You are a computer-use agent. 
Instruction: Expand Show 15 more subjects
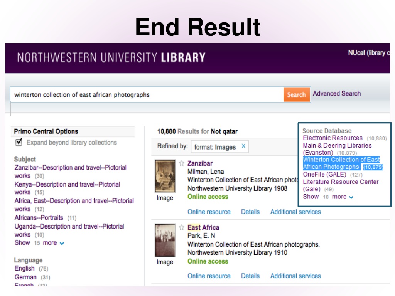pos(39,243)
